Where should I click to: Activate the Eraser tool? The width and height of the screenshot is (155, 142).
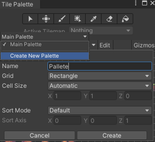pyautogui.click(x=109, y=19)
